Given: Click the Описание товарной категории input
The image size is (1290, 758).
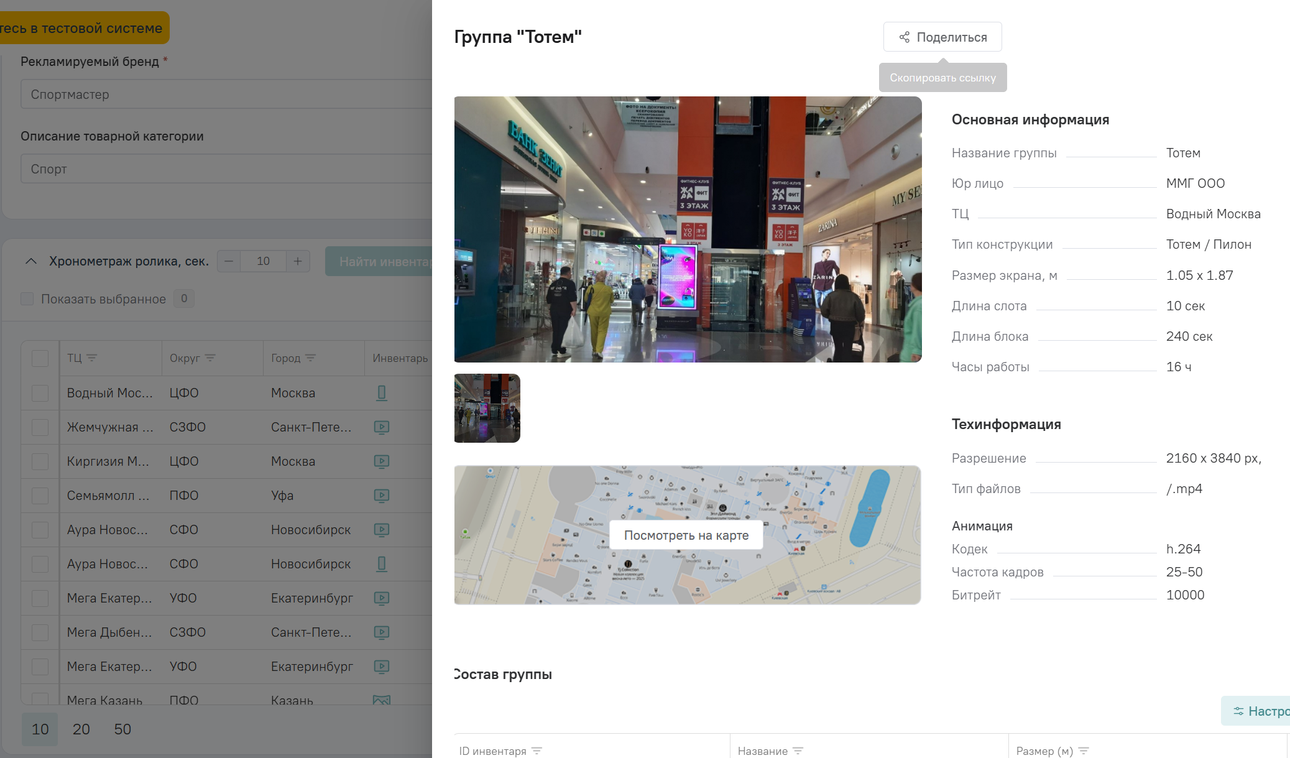Looking at the screenshot, I should pos(226,169).
